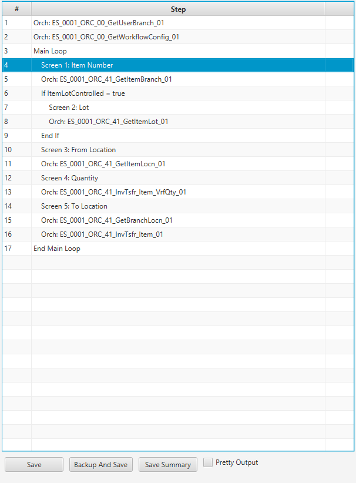The image size is (356, 483).
Task: Select the Main Loop step row
Action: click(178, 51)
